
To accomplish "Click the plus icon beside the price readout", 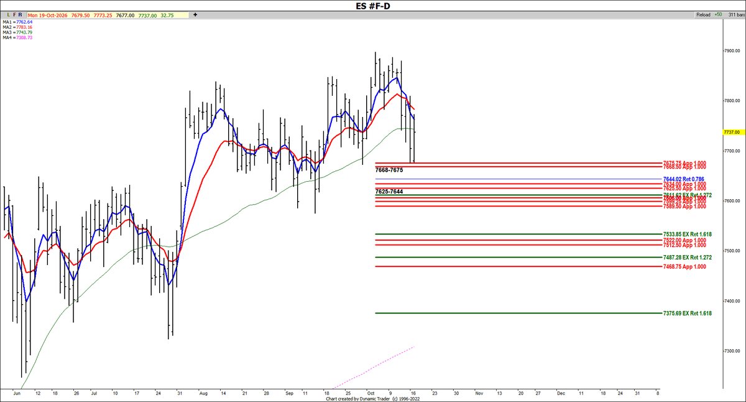I will click(x=196, y=14).
